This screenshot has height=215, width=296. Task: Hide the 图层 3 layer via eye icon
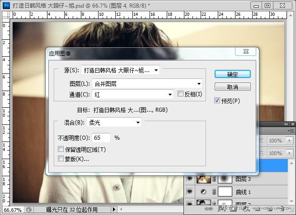189,178
